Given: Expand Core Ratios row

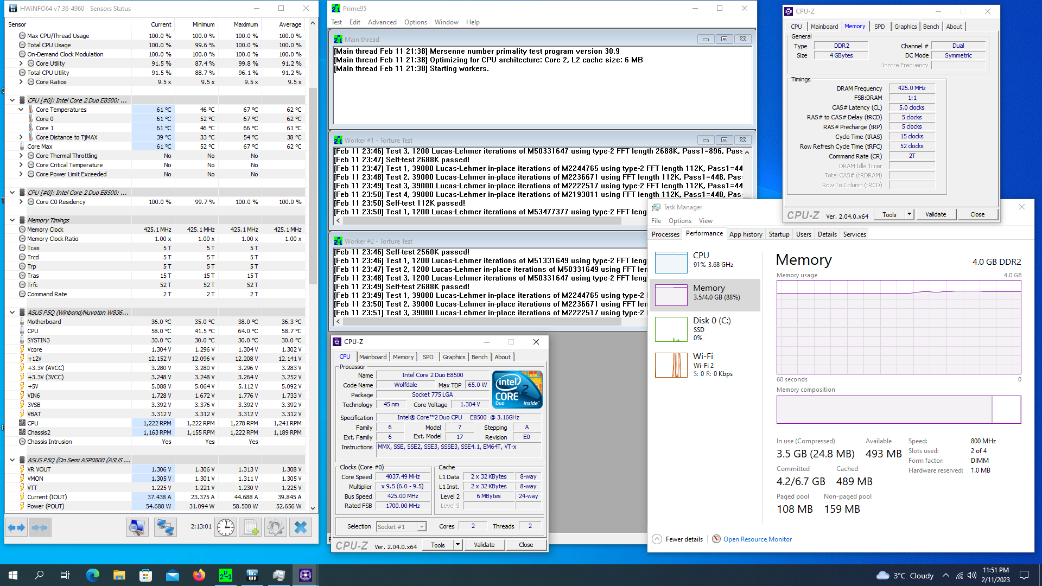Looking at the screenshot, I should click(x=21, y=82).
